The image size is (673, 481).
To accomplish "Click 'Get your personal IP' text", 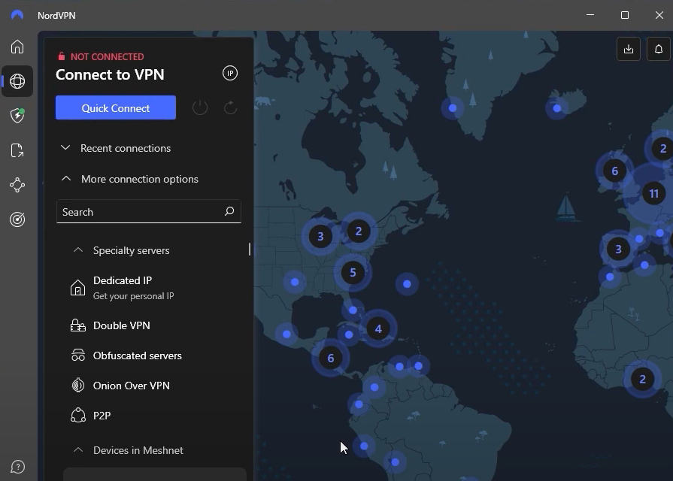I will click(134, 296).
